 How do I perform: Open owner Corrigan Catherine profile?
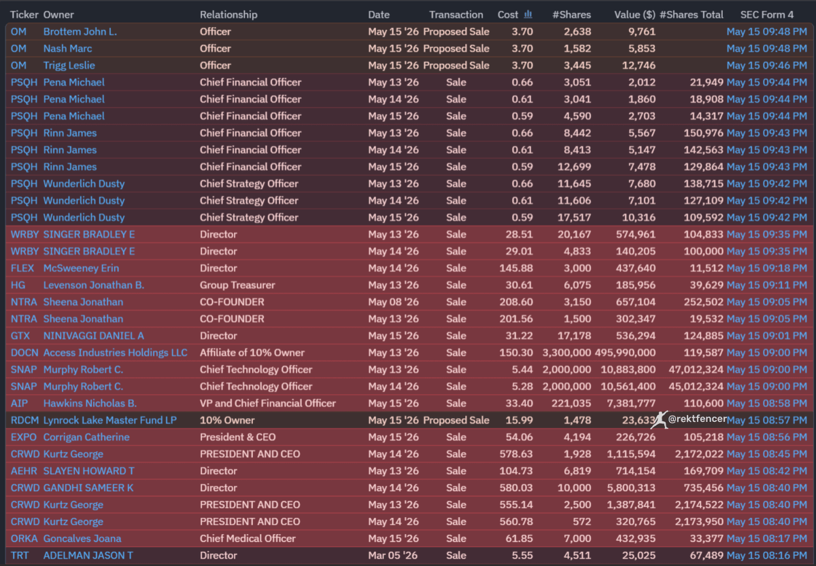pyautogui.click(x=86, y=437)
